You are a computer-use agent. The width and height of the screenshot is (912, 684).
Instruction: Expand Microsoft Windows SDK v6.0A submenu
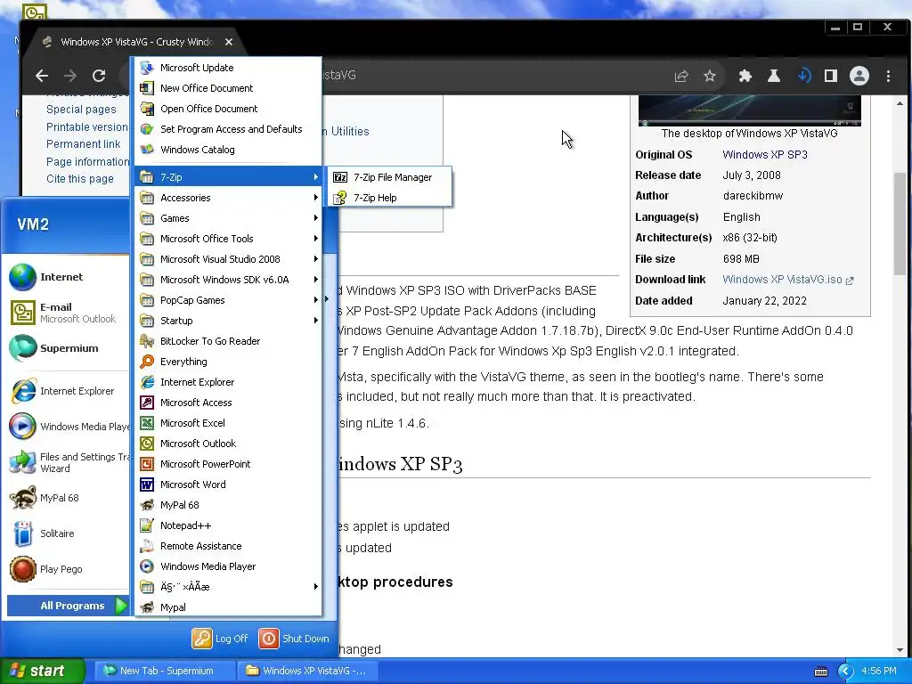tap(228, 280)
